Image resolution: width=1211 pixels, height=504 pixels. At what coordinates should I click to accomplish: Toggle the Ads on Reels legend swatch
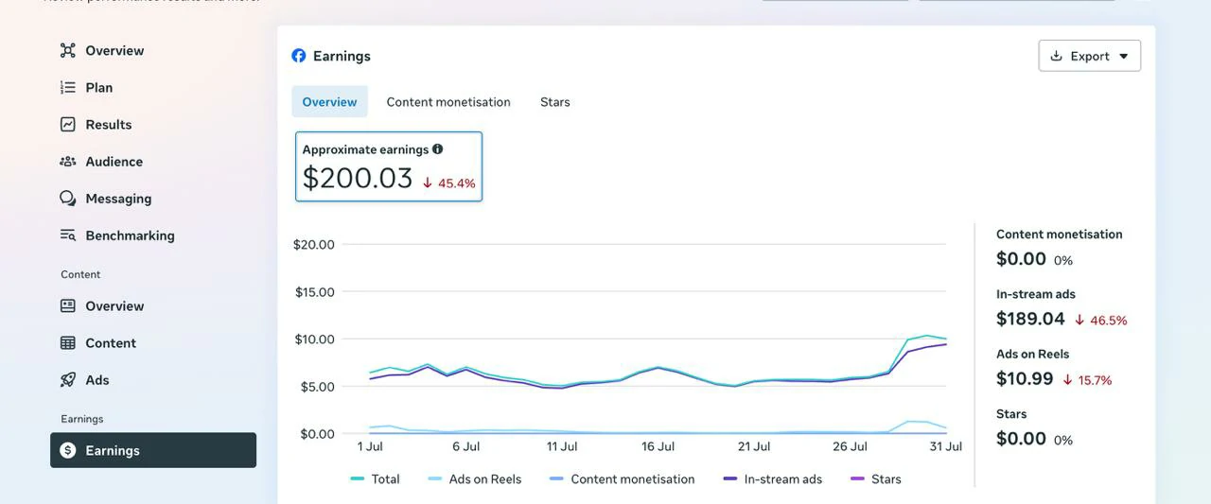click(435, 478)
